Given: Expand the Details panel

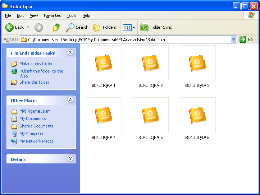Looking at the screenshot, I should coord(70,159).
